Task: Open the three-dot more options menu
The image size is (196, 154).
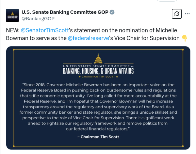Action: (187, 14)
